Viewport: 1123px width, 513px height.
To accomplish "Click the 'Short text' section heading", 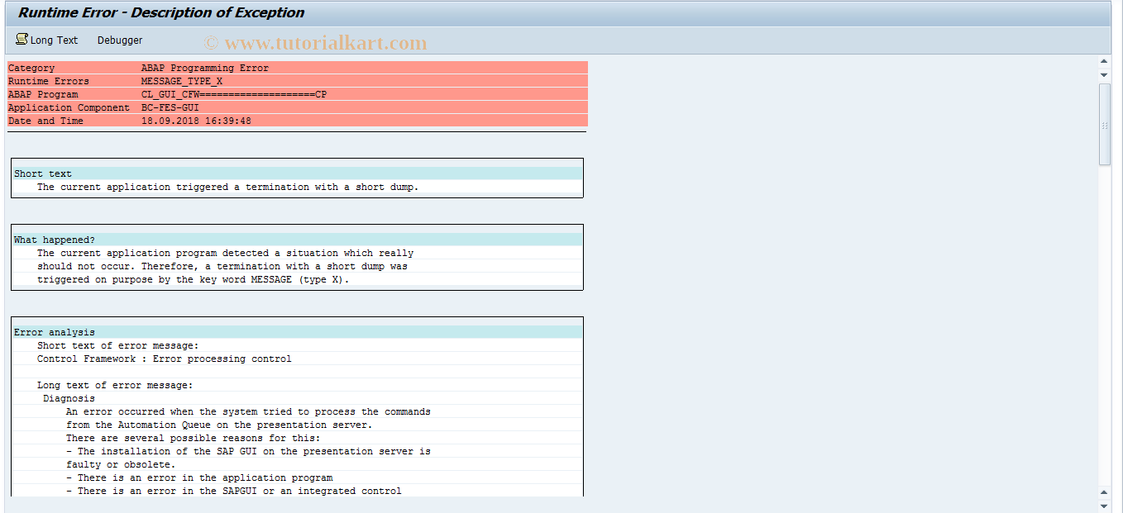I will (x=43, y=173).
